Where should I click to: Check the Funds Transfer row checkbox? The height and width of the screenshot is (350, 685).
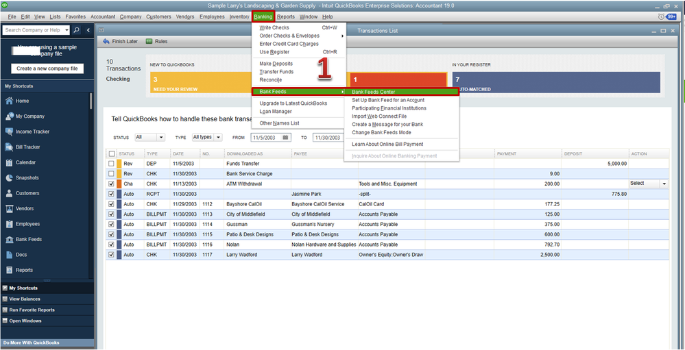click(x=111, y=164)
